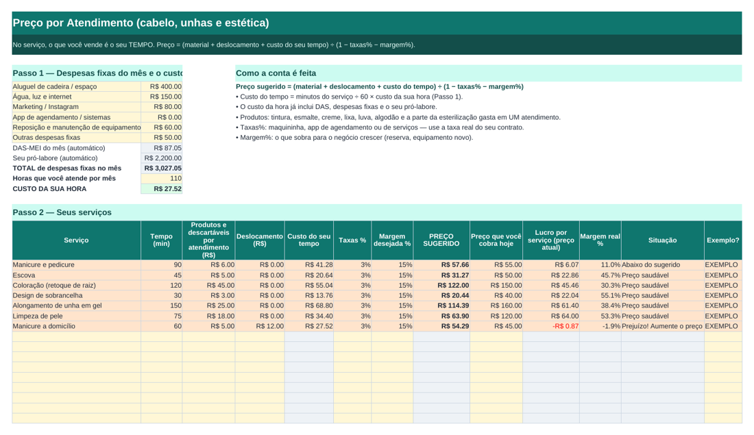Click the 'Prejuízo! Aumente o preço' status cell
The width and height of the screenshot is (754, 435).
(x=663, y=326)
